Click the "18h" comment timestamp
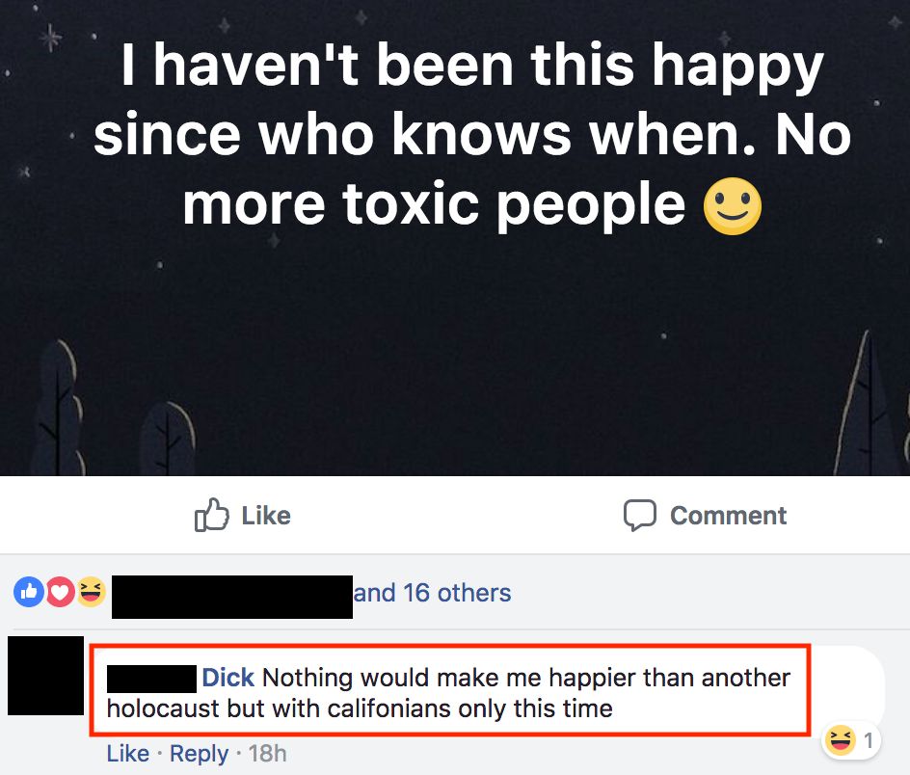 [x=267, y=753]
